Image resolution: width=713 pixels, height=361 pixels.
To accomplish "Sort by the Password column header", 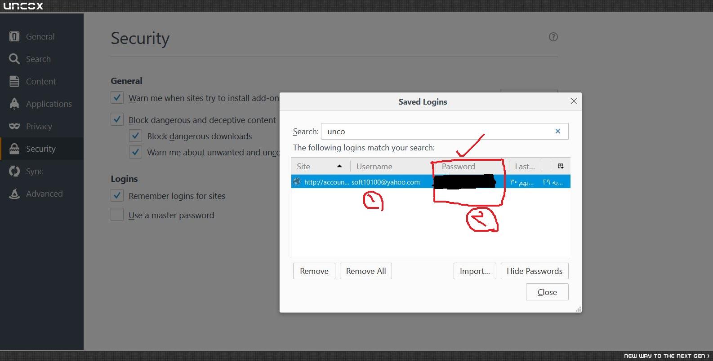I will (x=472, y=166).
